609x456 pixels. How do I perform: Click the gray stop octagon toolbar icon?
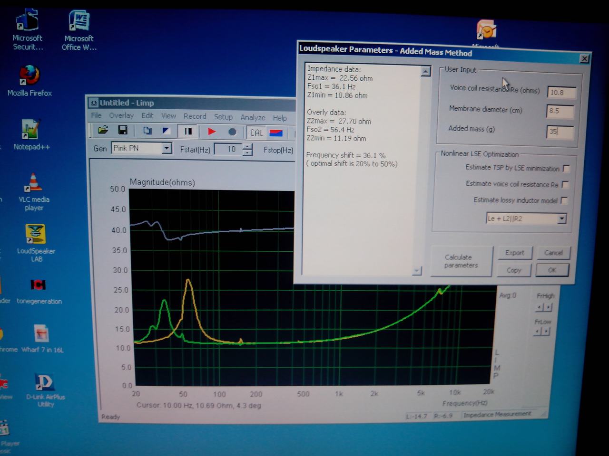click(x=232, y=132)
